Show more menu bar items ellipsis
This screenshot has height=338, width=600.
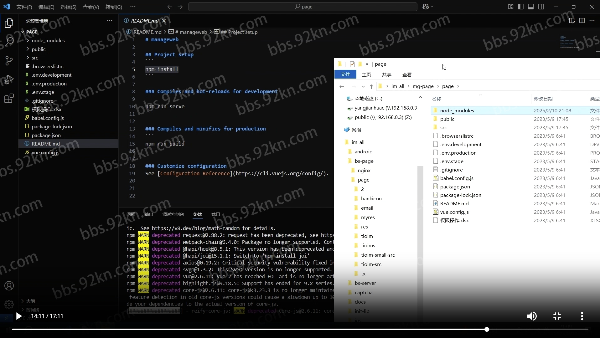133,7
